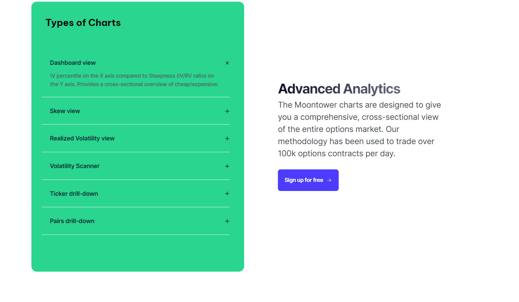The height and width of the screenshot is (302, 519).
Task: Open the Volatility Scanner accordion label
Action: coord(75,166)
